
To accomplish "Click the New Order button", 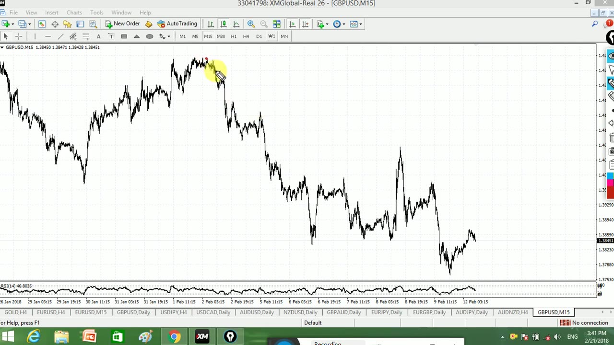I will (x=122, y=24).
